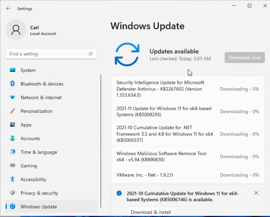Open the System settings page
270x217 pixels.
click(x=51, y=70)
